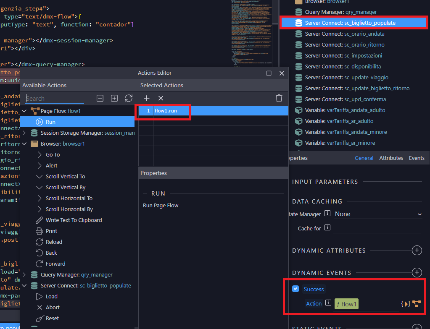Focus the Available Actions search field
This screenshot has width=430, height=329.
[x=55, y=99]
